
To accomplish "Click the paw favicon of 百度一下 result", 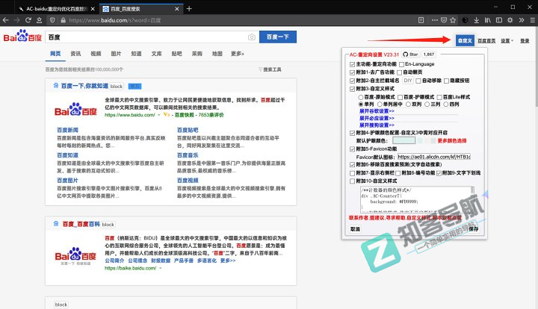I will pos(56,85).
